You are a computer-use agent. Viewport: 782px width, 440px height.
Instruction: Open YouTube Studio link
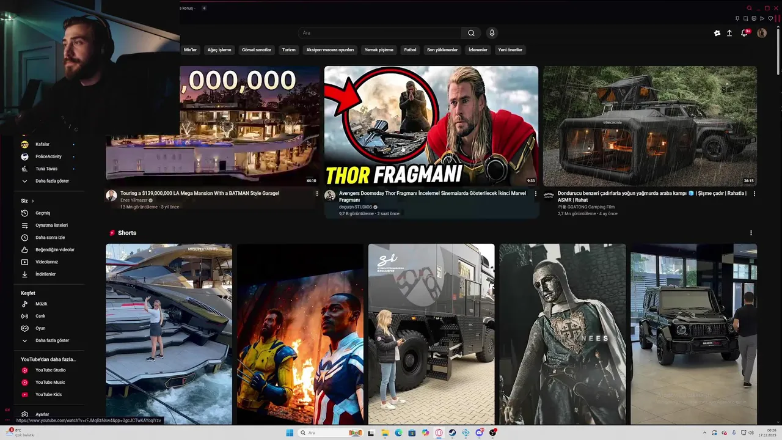click(50, 370)
